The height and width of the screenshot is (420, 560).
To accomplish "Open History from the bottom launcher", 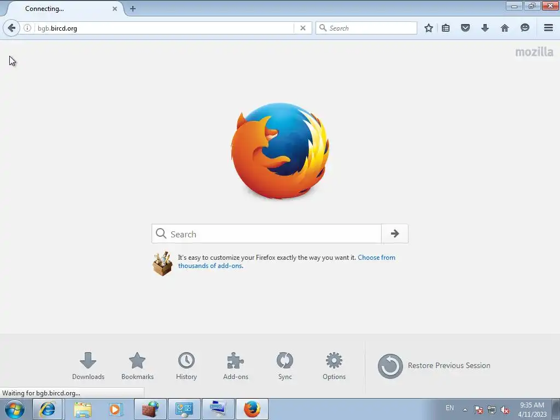I will [x=186, y=366].
